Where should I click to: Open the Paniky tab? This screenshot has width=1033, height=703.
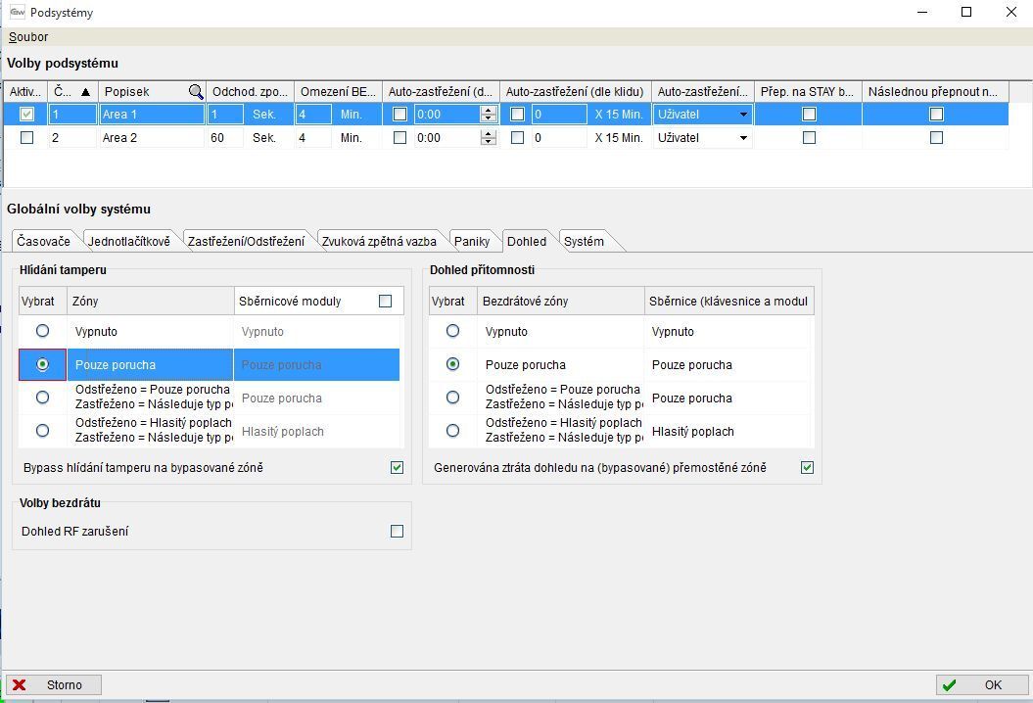pyautogui.click(x=471, y=241)
